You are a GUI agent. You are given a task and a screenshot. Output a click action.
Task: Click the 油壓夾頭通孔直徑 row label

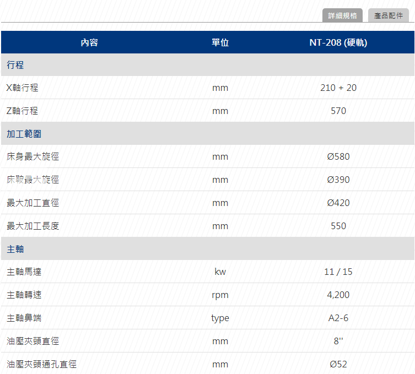point(41,364)
